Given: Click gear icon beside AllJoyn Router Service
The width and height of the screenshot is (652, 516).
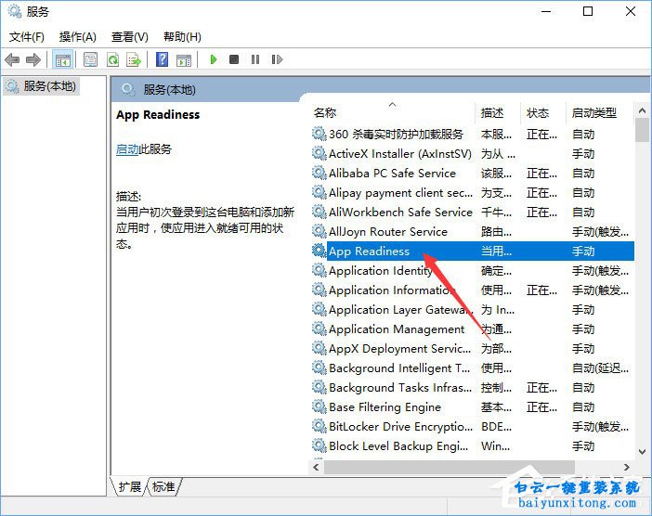Looking at the screenshot, I should tap(319, 231).
